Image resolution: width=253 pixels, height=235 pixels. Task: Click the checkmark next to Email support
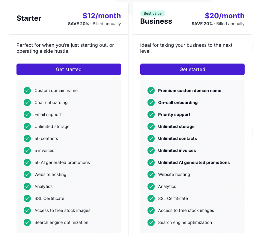click(x=27, y=115)
